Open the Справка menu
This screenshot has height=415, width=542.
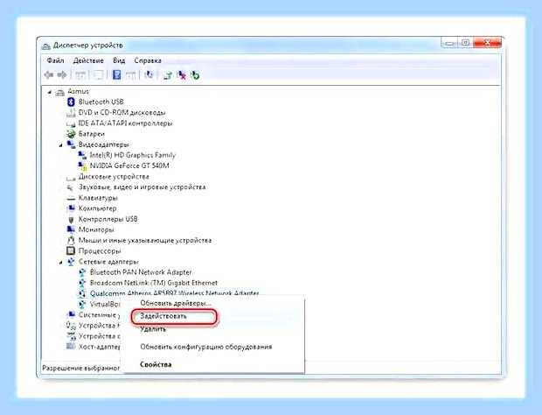point(148,60)
